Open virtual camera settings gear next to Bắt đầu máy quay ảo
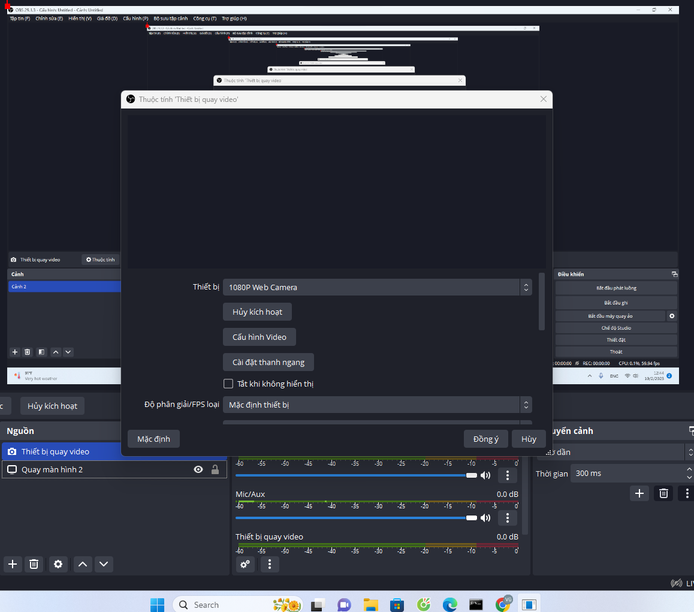The image size is (694, 612). coord(672,316)
